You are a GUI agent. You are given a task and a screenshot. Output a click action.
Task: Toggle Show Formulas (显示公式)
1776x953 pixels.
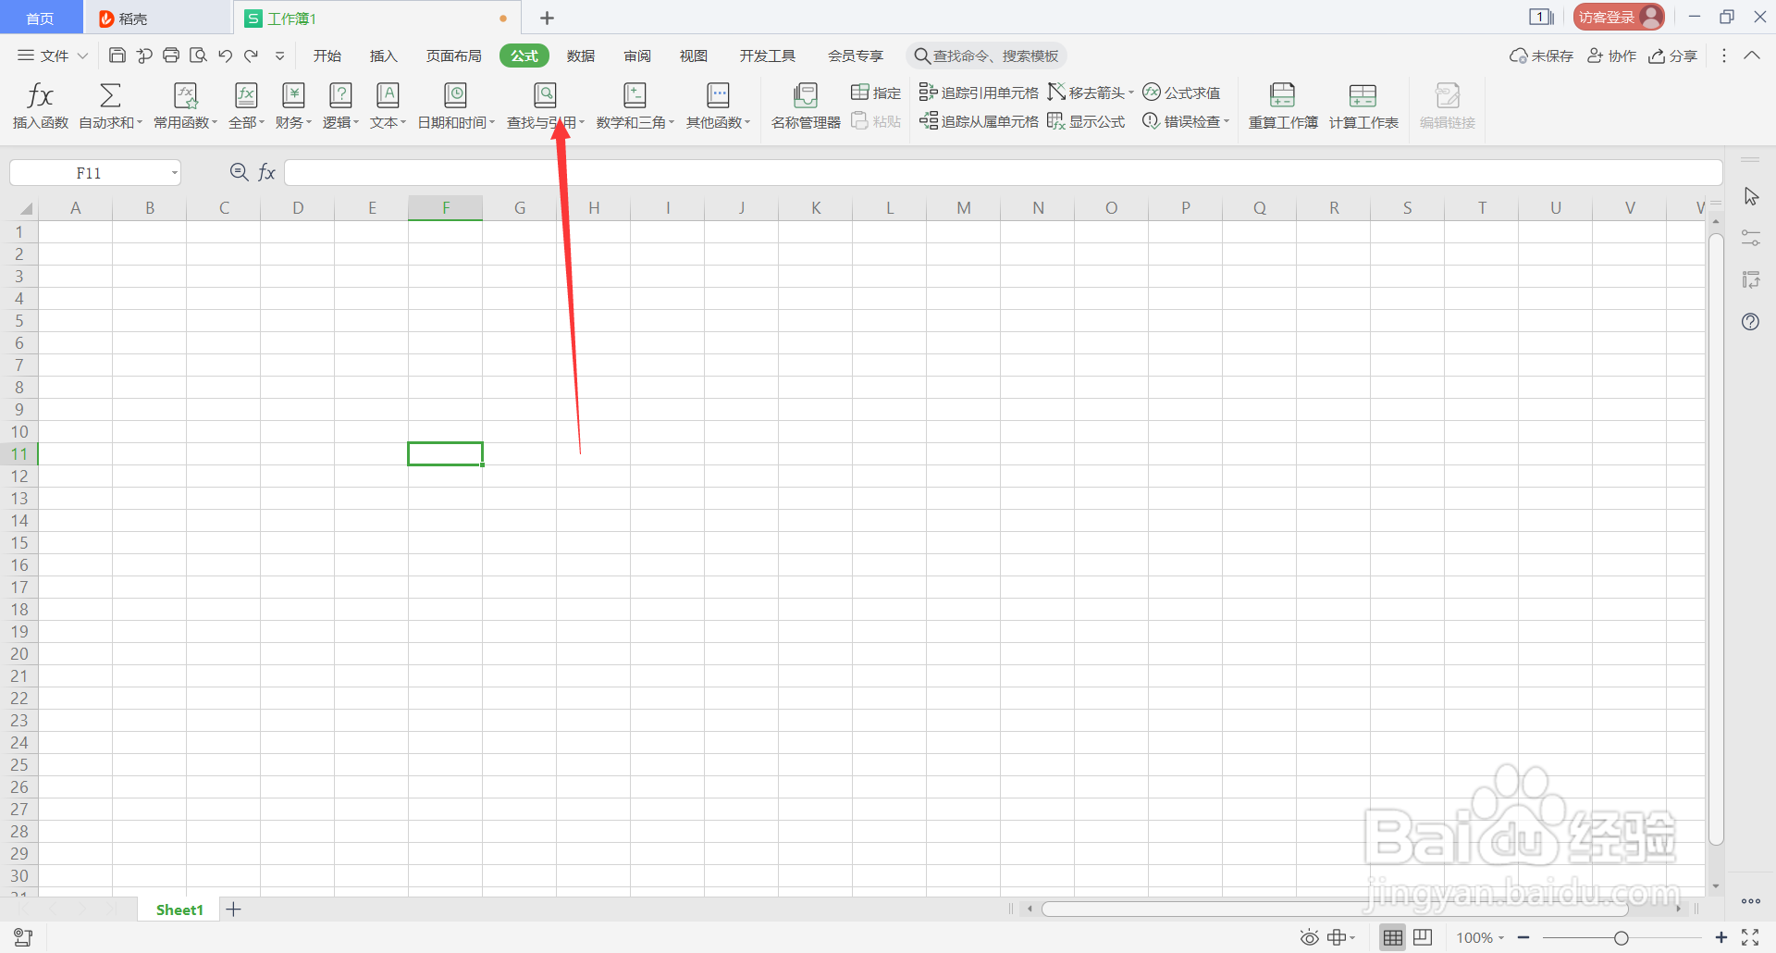coord(1086,121)
